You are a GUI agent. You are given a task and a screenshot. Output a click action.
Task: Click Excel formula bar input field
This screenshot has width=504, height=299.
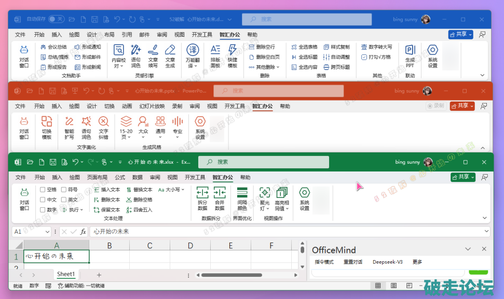click(x=285, y=232)
